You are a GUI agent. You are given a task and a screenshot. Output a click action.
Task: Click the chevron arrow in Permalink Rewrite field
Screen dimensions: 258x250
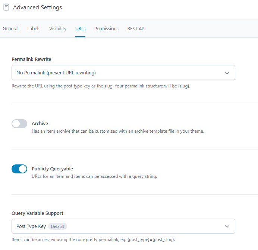tap(227, 72)
